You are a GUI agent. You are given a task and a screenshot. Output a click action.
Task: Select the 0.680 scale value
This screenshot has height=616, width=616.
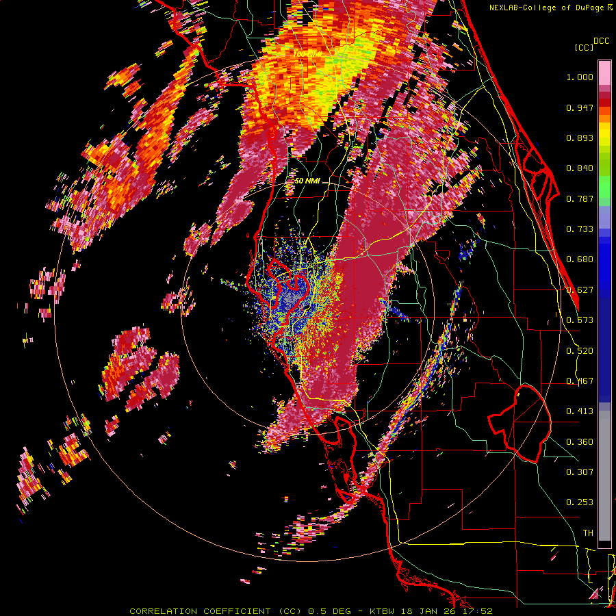pyautogui.click(x=580, y=259)
